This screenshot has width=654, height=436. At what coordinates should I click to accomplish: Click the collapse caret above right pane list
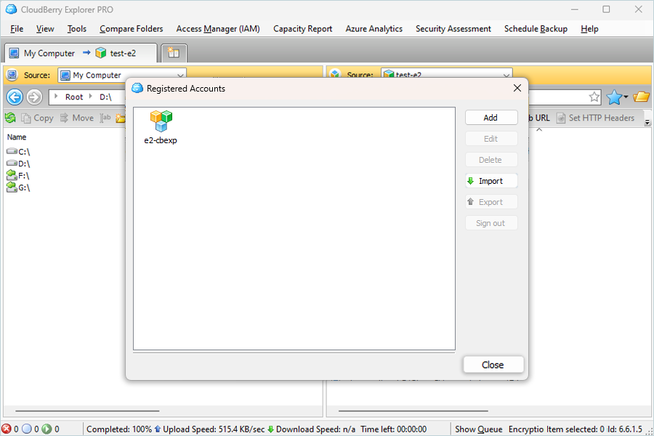coord(539,130)
